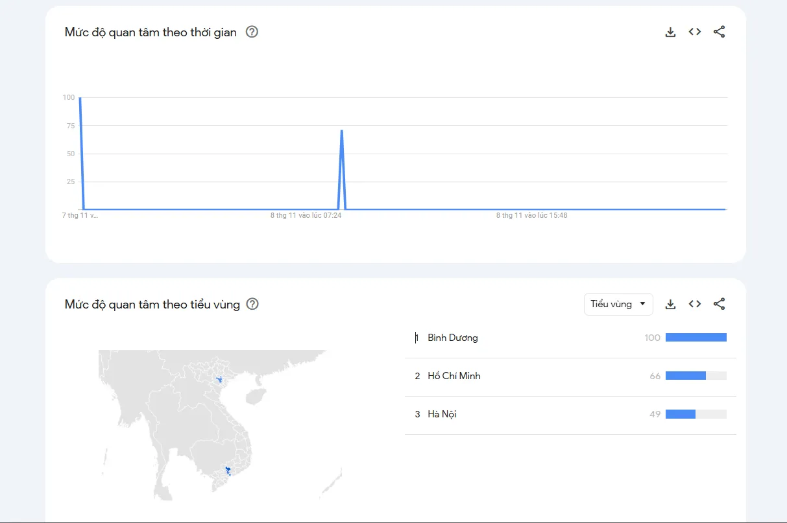
Task: Click the spike on the trend line chart
Action: point(342,131)
